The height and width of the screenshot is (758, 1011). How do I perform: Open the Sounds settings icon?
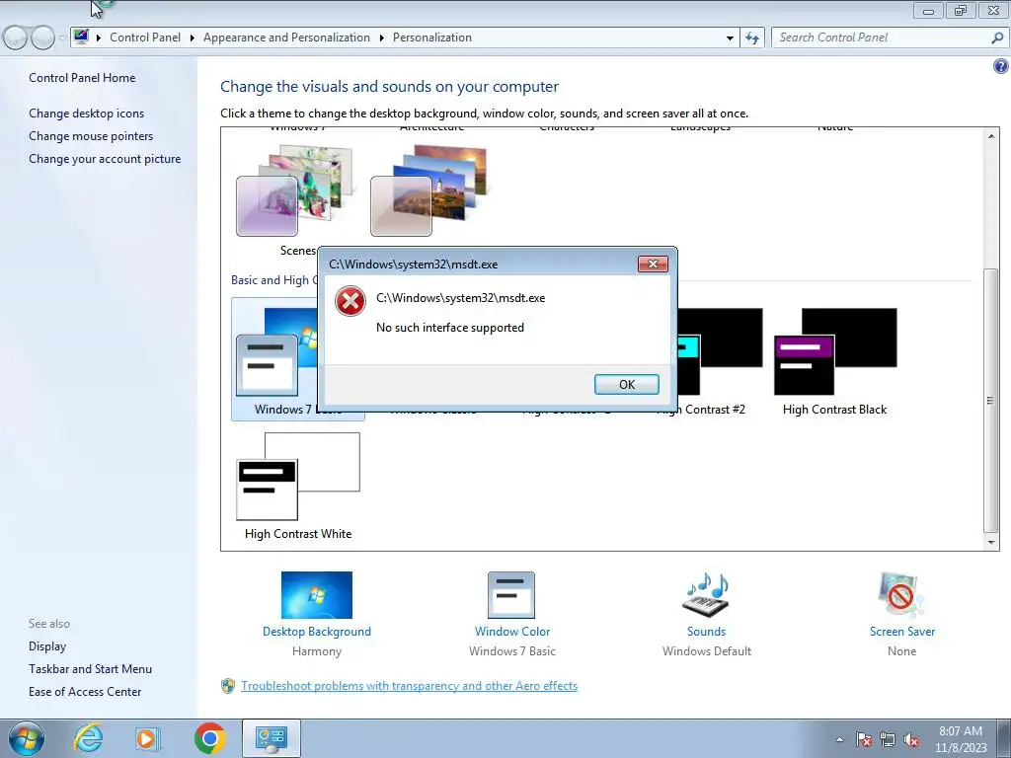(706, 595)
